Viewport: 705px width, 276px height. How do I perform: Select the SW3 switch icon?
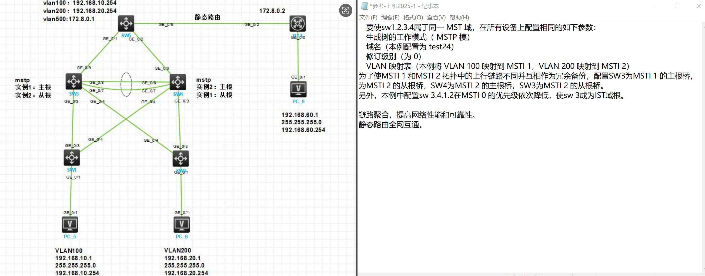pyautogui.click(x=73, y=81)
